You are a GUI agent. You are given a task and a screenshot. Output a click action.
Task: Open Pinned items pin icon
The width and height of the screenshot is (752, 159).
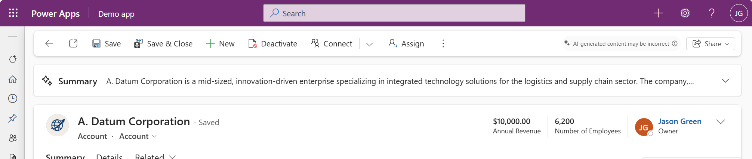pyautogui.click(x=13, y=118)
